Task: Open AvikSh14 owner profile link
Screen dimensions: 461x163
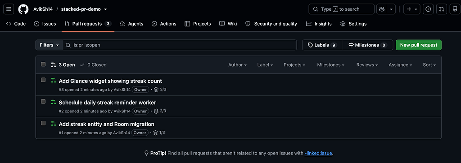Action: [x=43, y=9]
